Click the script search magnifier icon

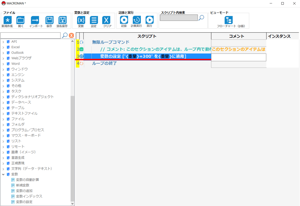(x=201, y=18)
